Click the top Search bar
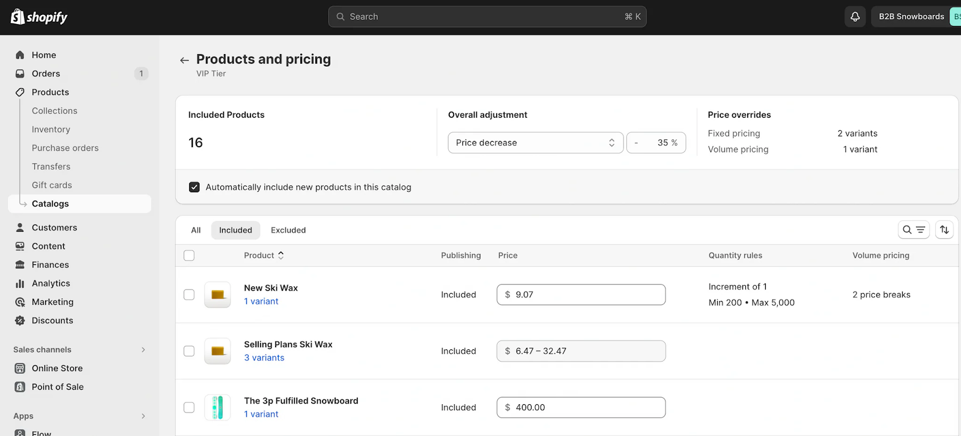Screen dimensions: 961x436 [x=487, y=17]
